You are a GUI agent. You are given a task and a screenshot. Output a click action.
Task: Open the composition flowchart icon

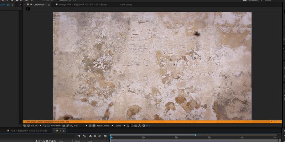pyautogui.click(x=139, y=126)
